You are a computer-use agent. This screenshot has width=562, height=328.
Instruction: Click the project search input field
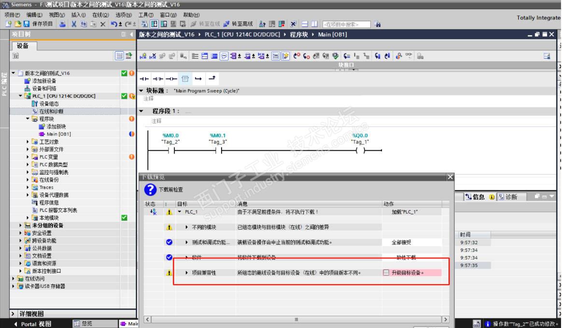click(x=346, y=24)
